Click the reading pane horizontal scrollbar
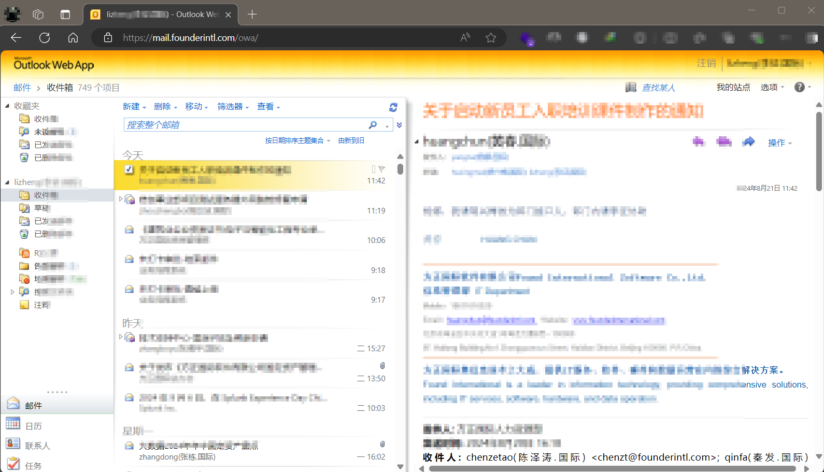 click(x=612, y=468)
